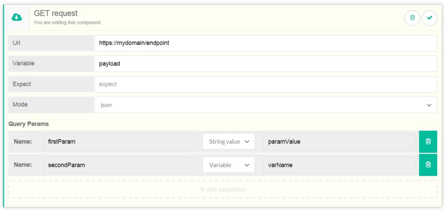This screenshot has width=445, height=210.
Task: Expand the String value type dropdown
Action: [229, 142]
